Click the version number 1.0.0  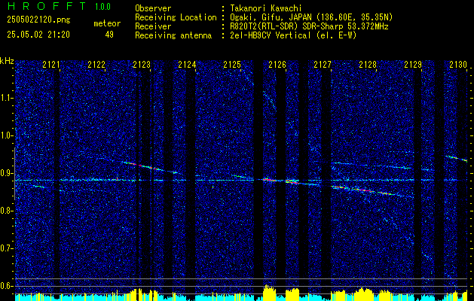click(102, 7)
